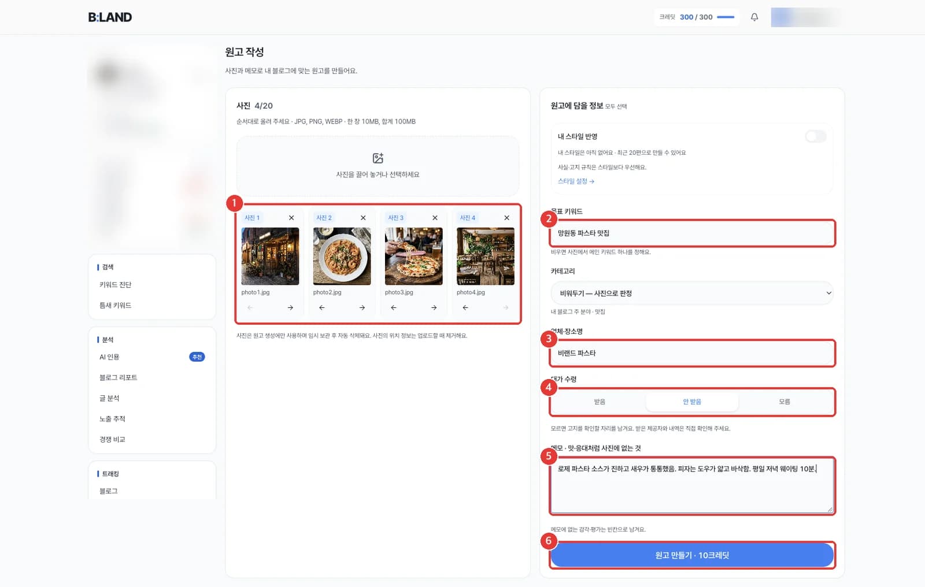Click the photo2.jpg pasta thumbnail
925x587 pixels.
[x=342, y=256]
